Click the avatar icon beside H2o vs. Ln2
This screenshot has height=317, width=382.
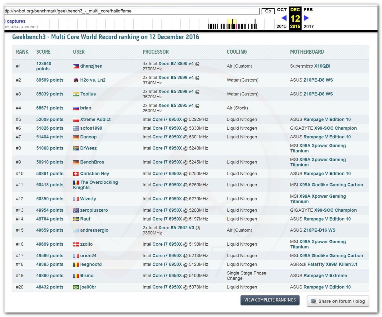click(76, 80)
